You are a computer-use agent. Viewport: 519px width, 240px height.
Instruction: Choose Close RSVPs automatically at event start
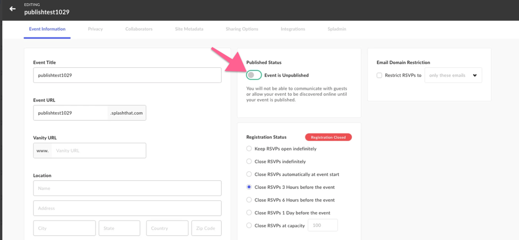[x=249, y=174]
